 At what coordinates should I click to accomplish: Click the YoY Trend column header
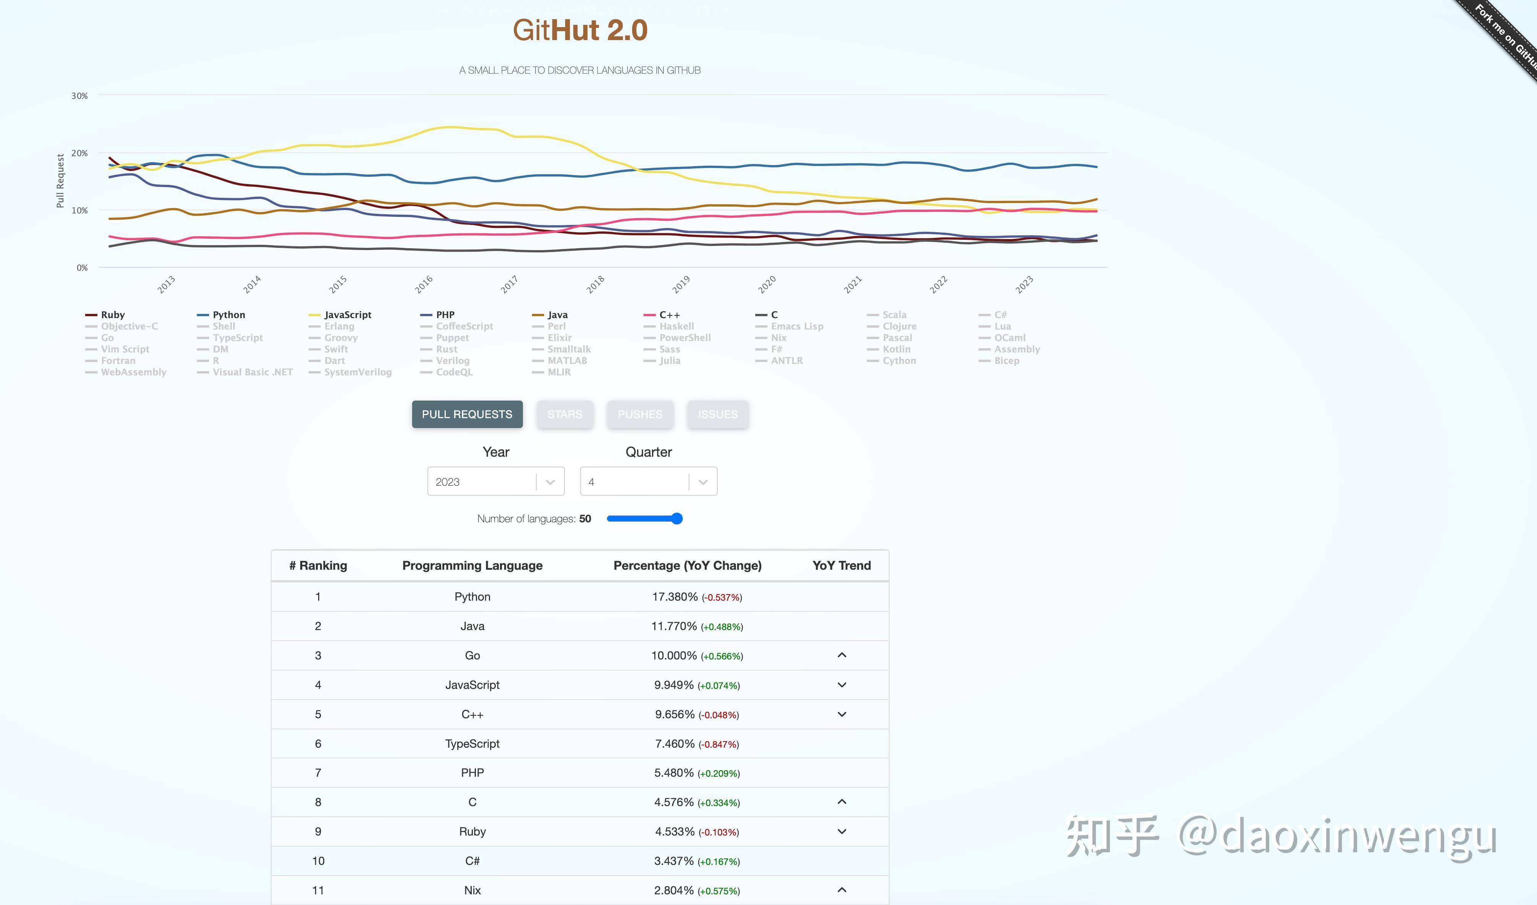tap(842, 566)
